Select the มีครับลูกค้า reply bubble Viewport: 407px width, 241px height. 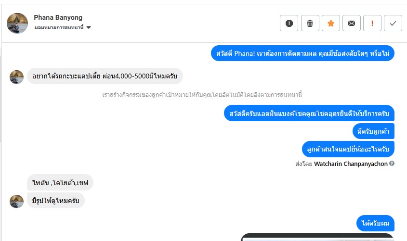click(373, 131)
